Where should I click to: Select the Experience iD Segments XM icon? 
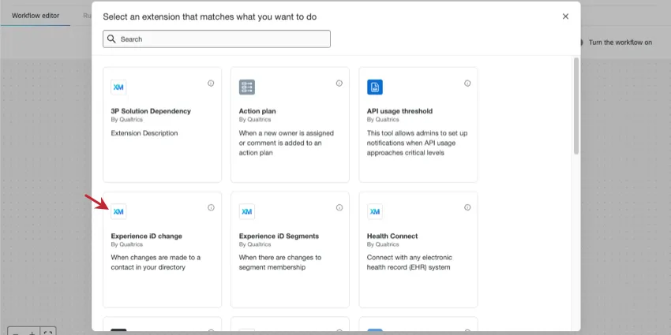(247, 211)
